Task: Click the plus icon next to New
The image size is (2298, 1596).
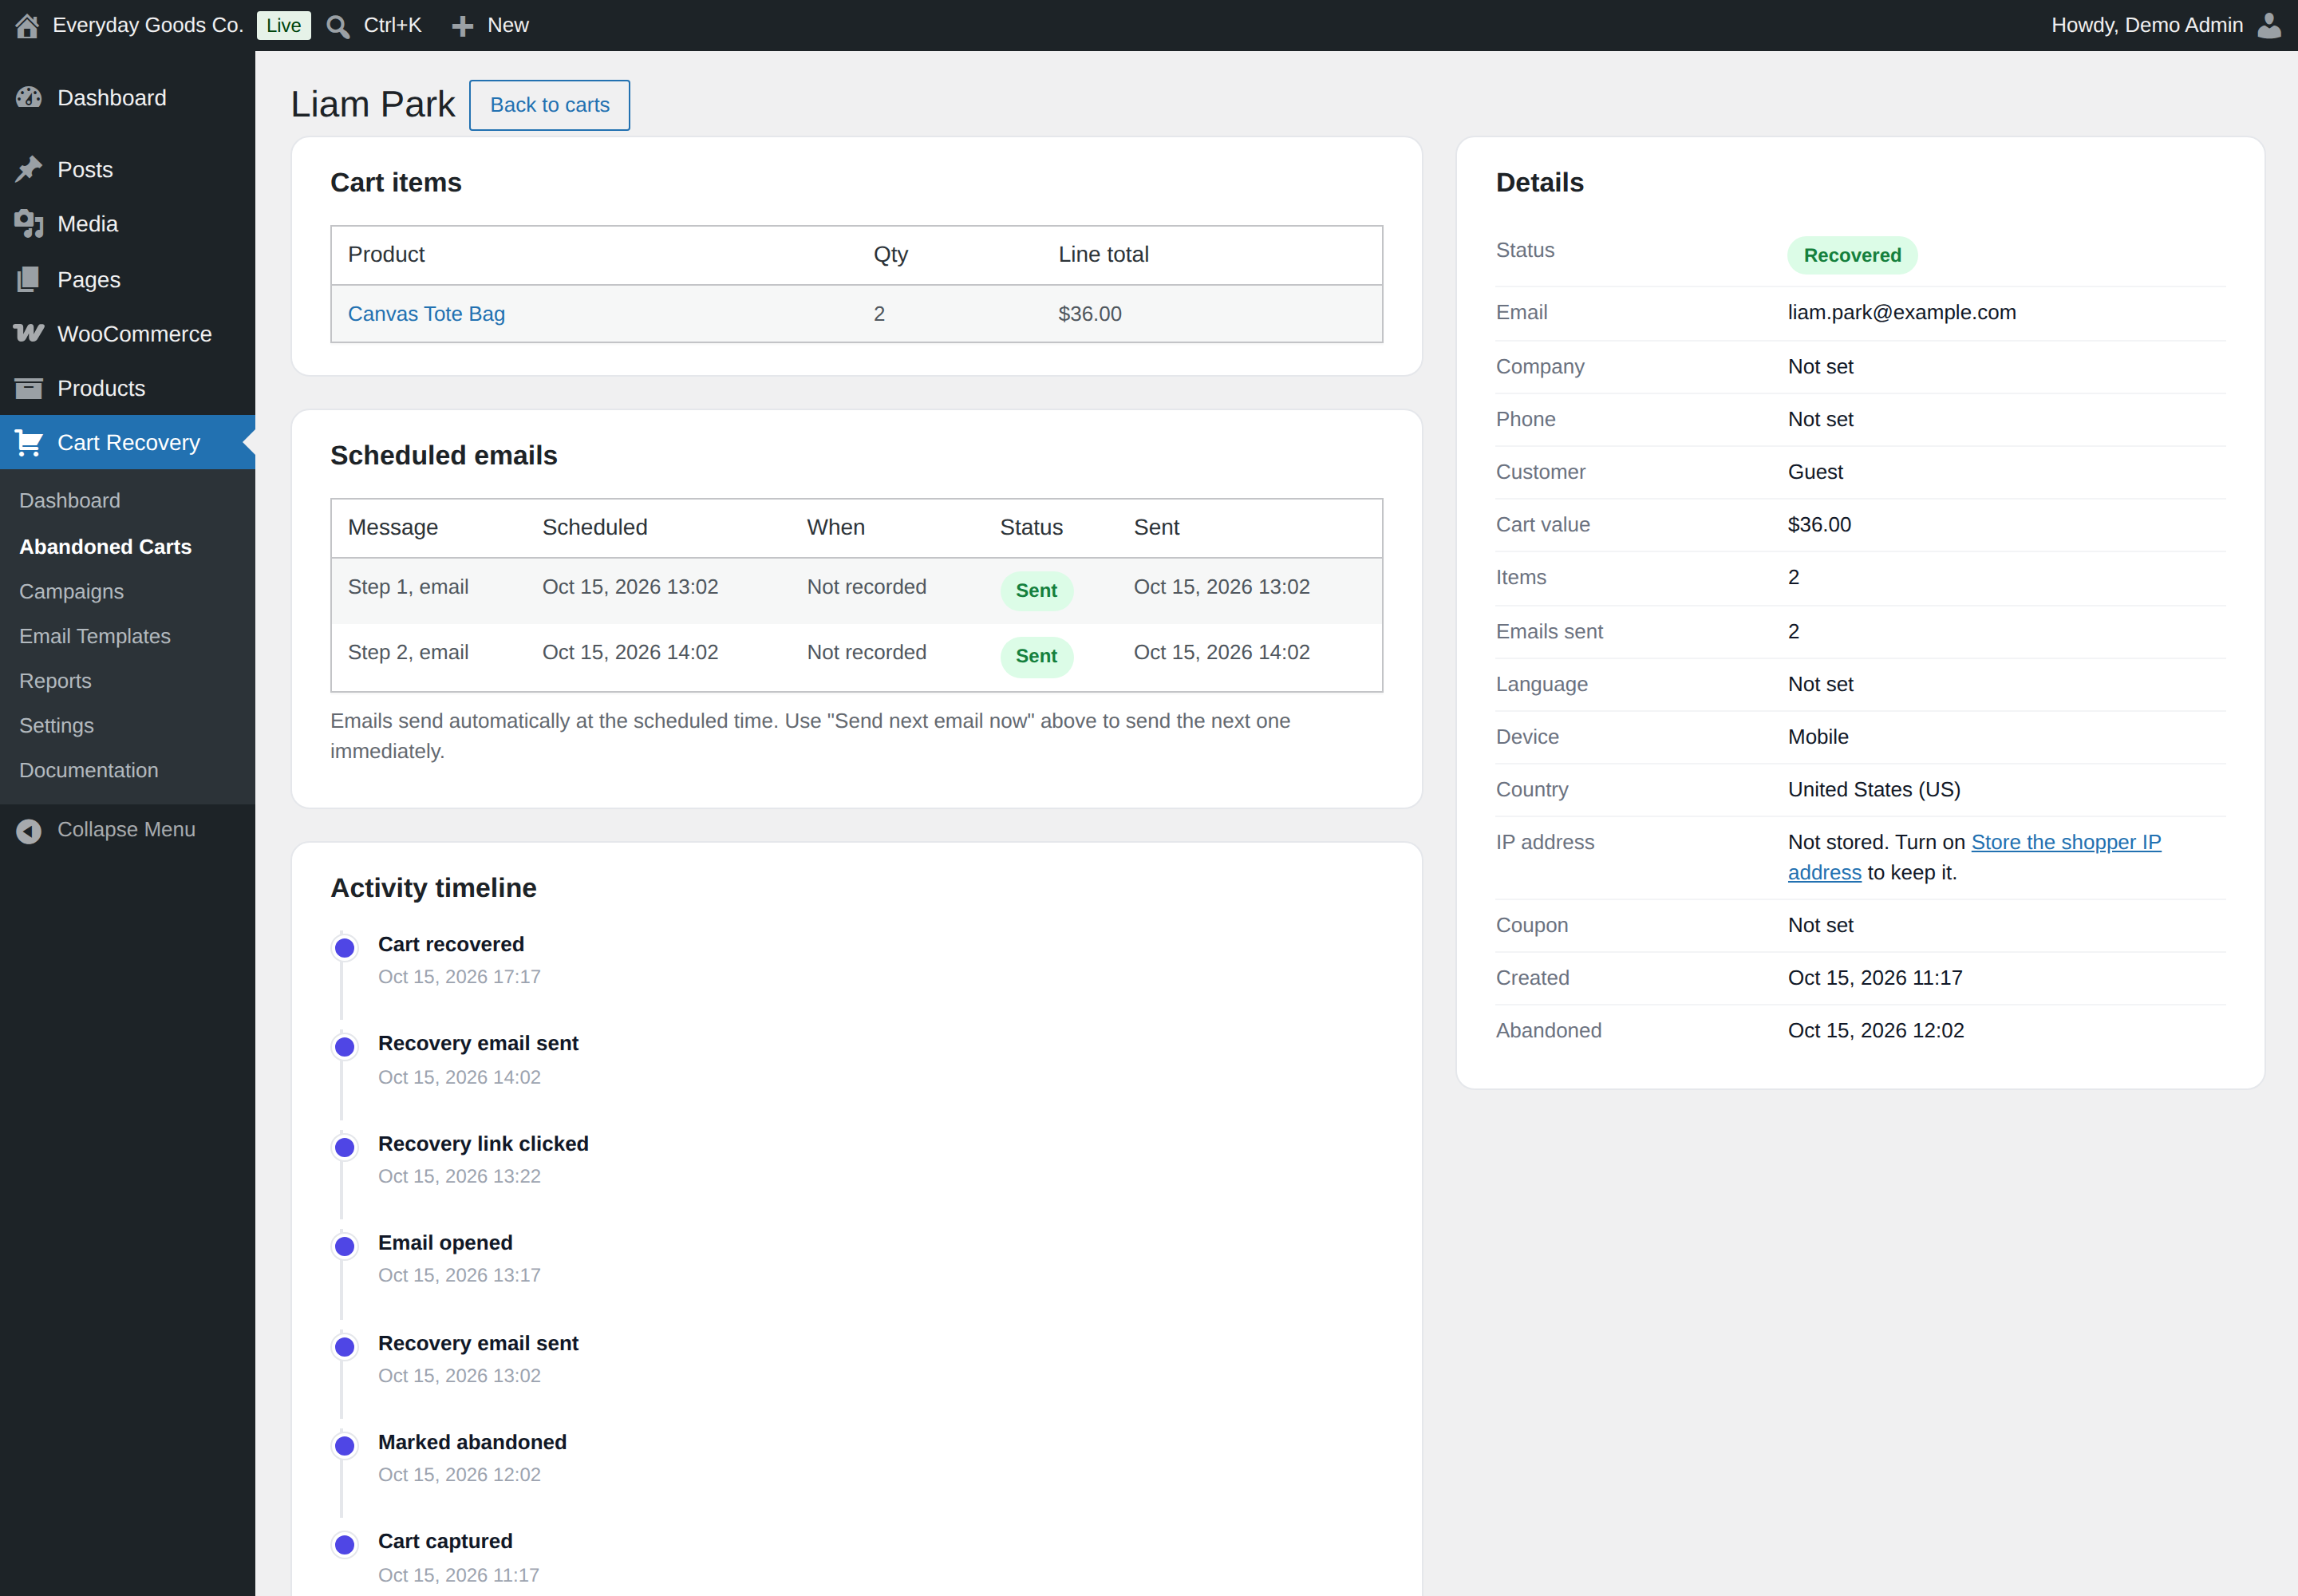Action: (462, 26)
